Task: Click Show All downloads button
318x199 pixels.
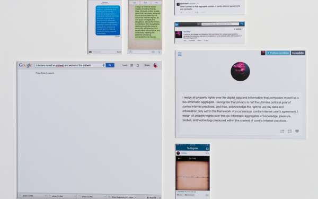Action: tap(152, 197)
